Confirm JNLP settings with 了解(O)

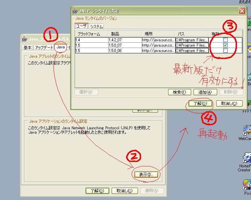[201, 104]
